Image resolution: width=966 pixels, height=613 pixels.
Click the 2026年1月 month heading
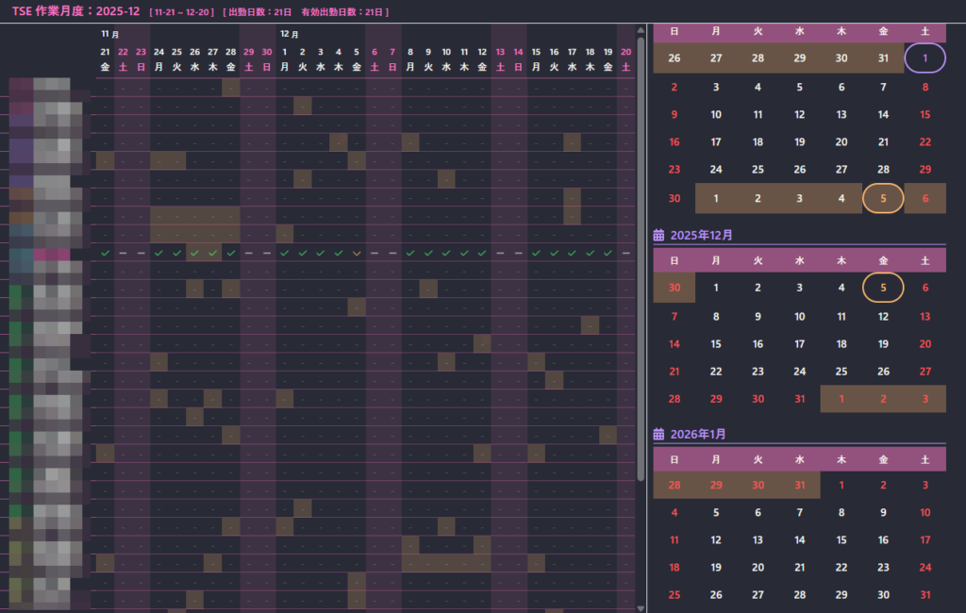[698, 434]
